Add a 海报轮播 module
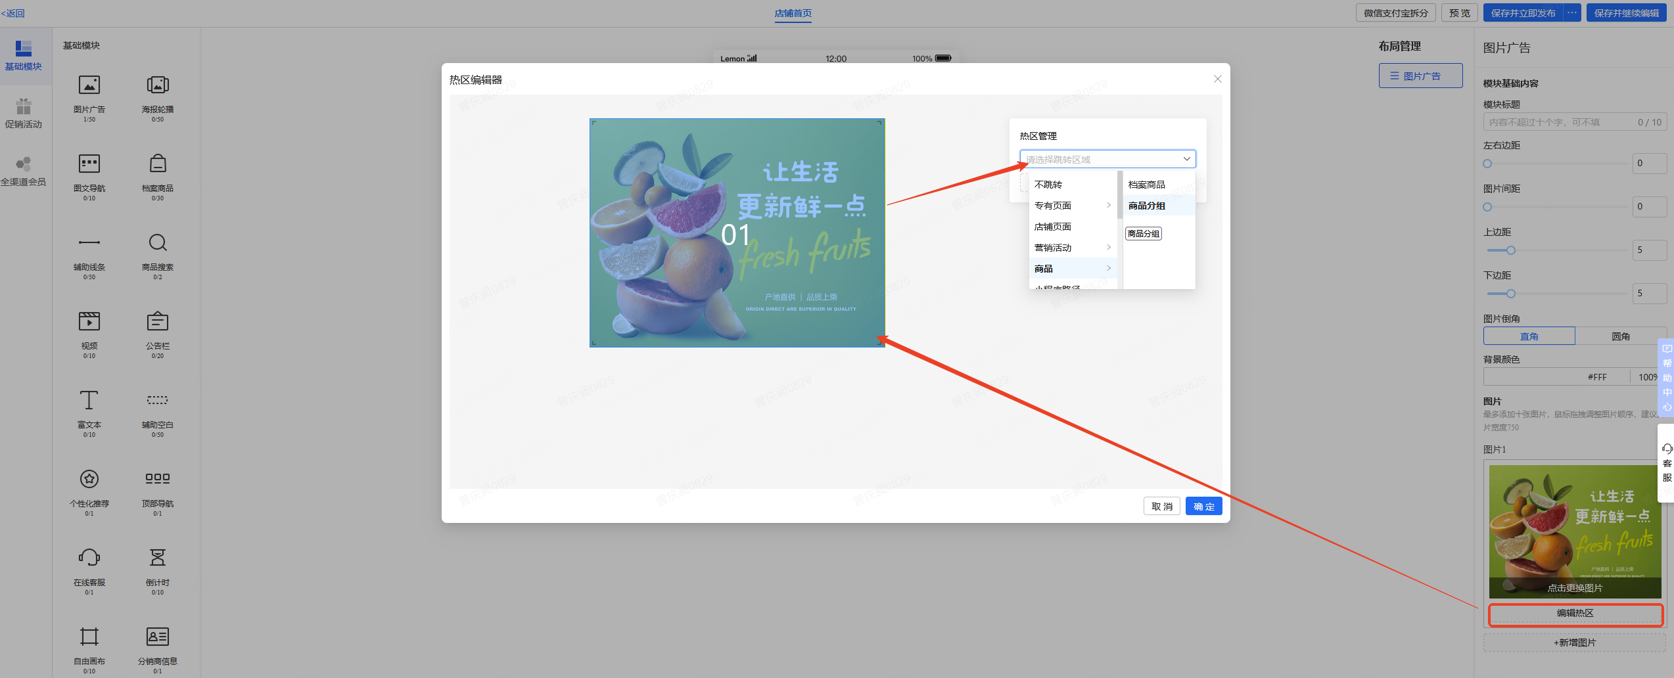This screenshot has width=1674, height=678. [158, 97]
